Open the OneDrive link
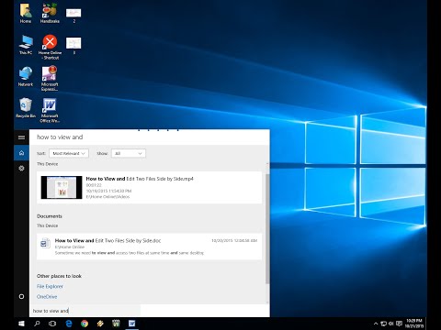 (47, 297)
